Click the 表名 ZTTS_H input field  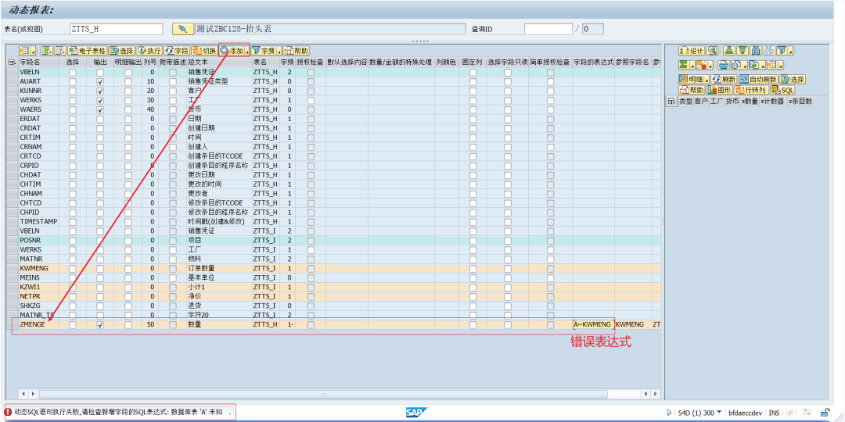(116, 29)
